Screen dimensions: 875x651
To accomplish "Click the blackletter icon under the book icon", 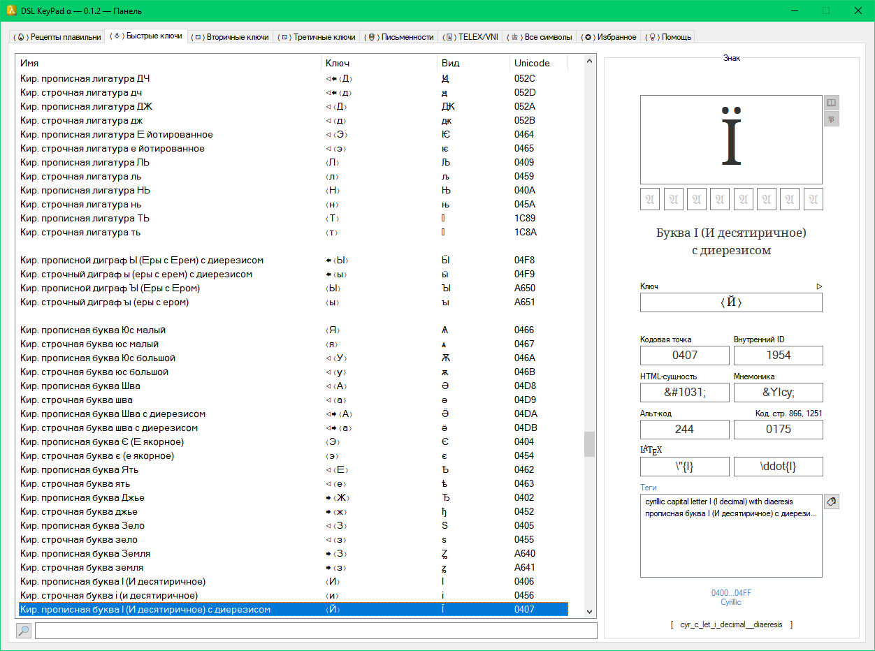I will point(831,119).
